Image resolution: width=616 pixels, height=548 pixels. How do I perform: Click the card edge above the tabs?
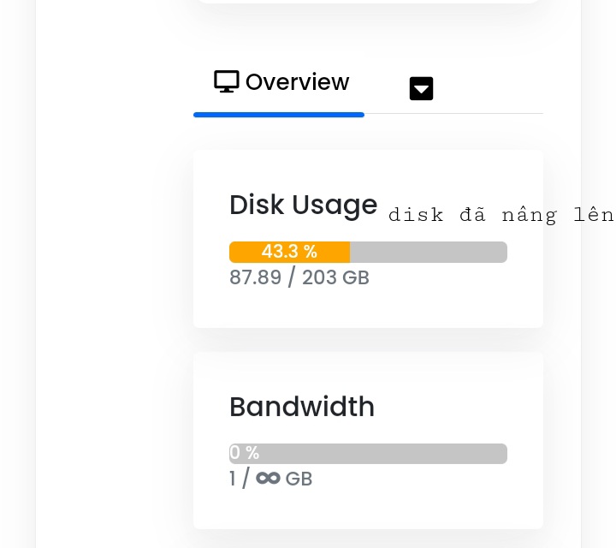click(x=368, y=1)
